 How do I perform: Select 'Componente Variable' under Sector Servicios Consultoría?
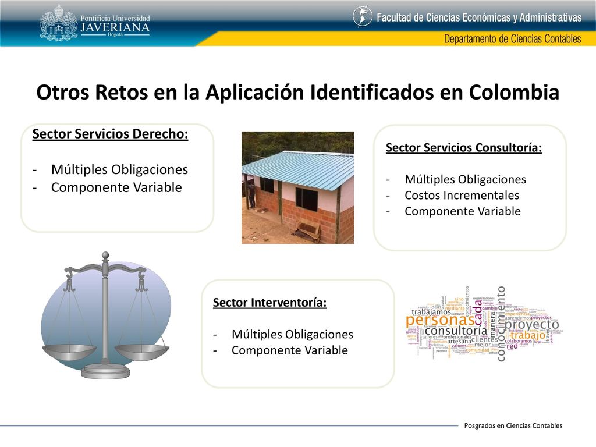pyautogui.click(x=463, y=211)
